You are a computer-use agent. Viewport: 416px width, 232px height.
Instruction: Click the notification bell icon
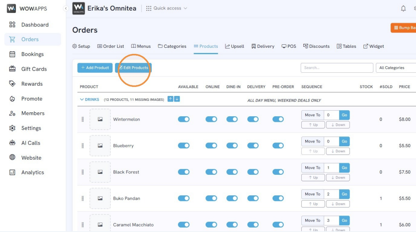[x=403, y=9]
